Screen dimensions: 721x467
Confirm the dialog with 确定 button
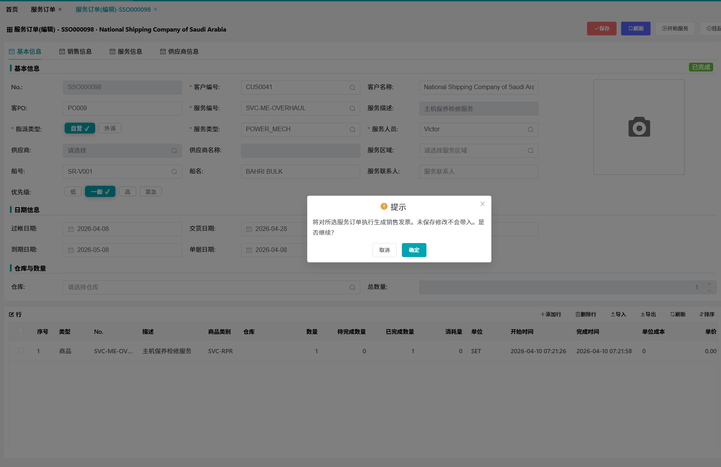[414, 250]
